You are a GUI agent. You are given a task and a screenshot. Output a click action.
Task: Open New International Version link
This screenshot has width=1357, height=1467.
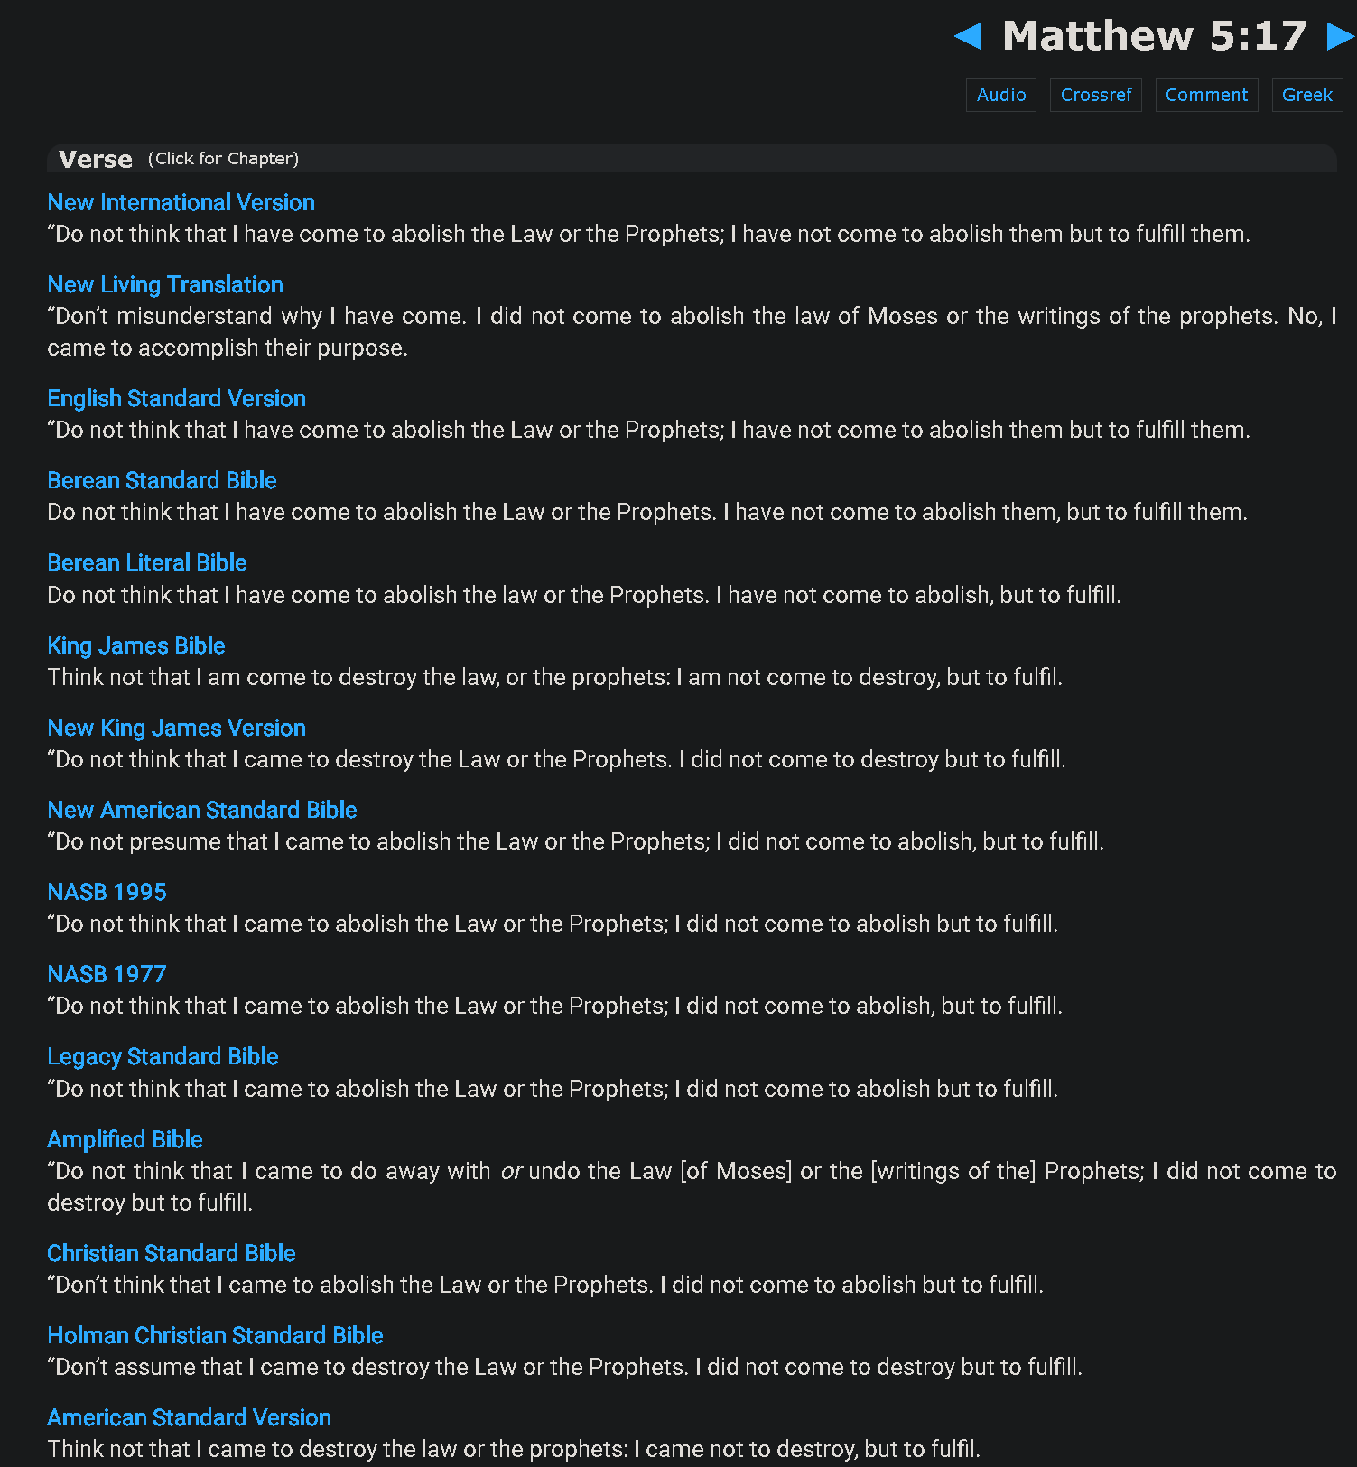coord(181,202)
